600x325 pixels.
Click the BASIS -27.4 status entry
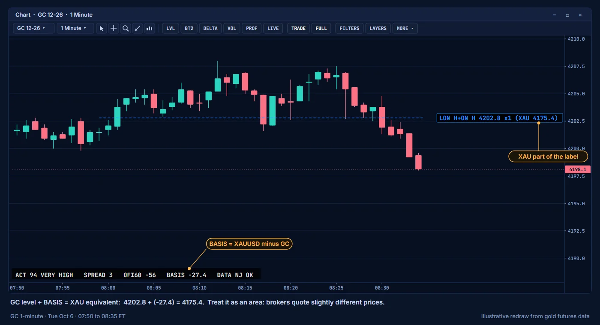point(186,275)
